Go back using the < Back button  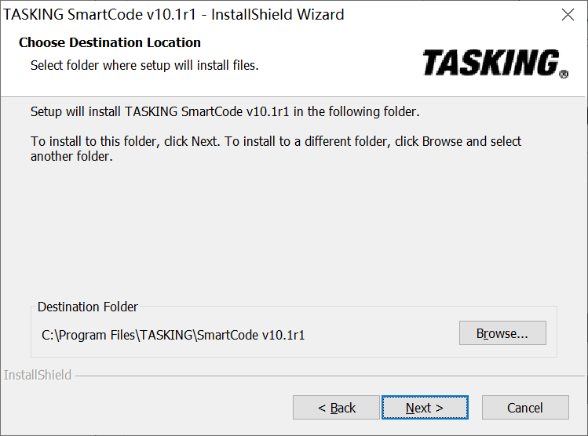coord(336,408)
